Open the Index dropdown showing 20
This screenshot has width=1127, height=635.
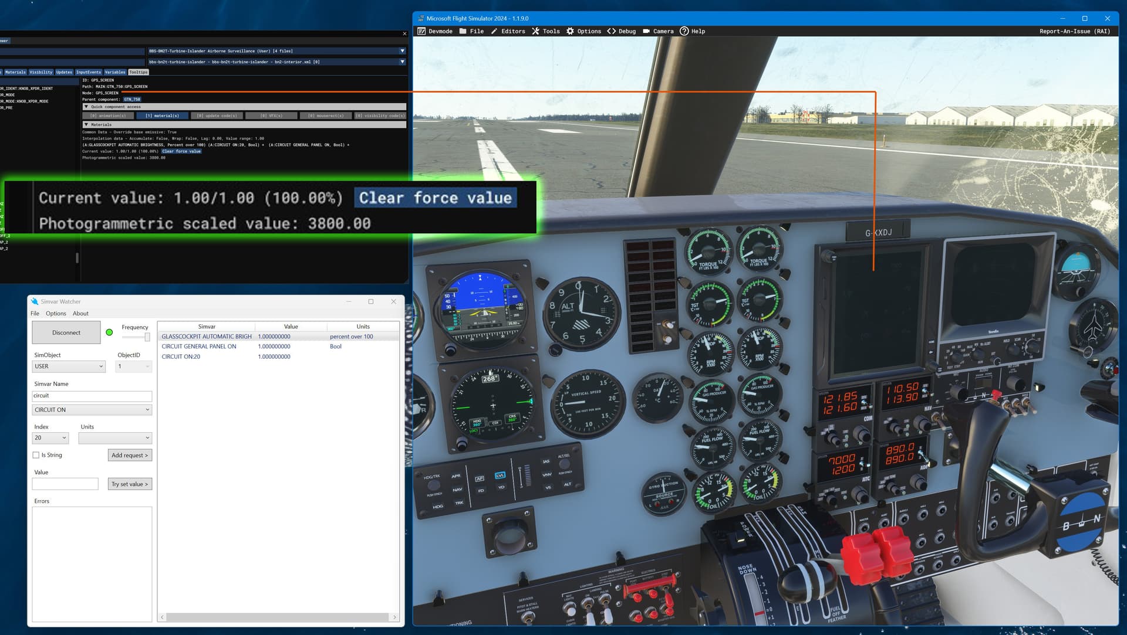[x=50, y=438]
